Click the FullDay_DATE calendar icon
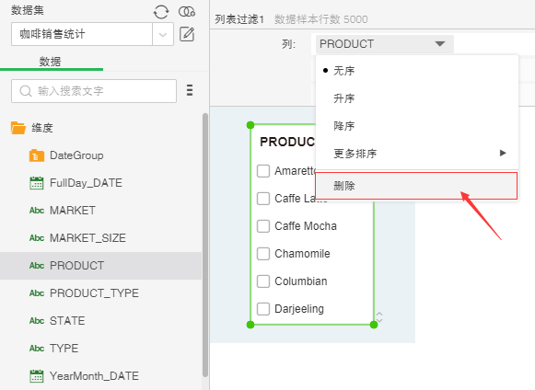This screenshot has width=535, height=390. coord(37,183)
